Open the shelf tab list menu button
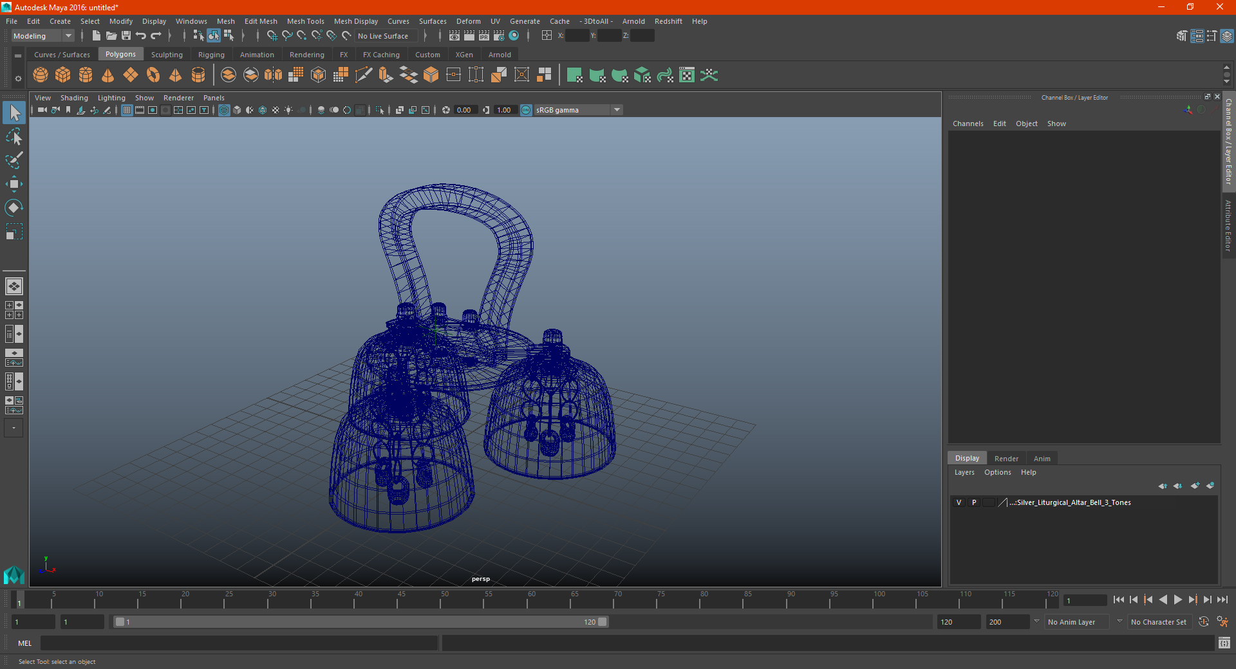The height and width of the screenshot is (669, 1236). point(18,56)
